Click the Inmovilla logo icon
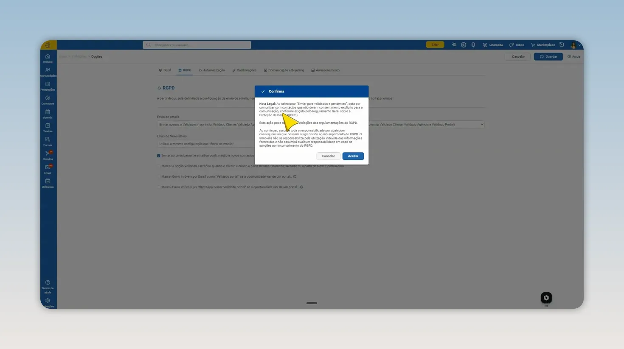Screen dimensions: 624x349 click(48, 45)
